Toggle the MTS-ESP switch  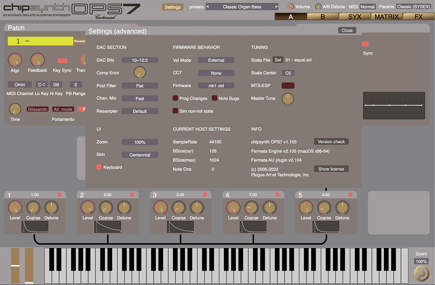pyautogui.click(x=288, y=85)
